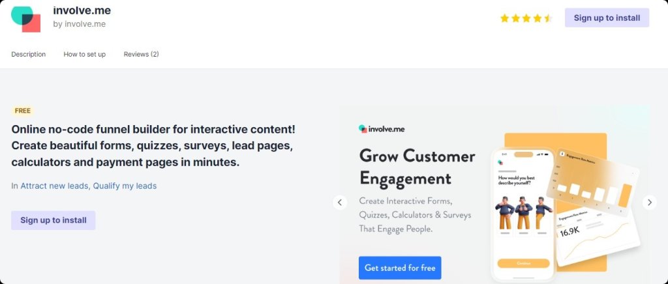Click the involve.me app logo icon
Screen dimensions: 668x284
click(x=26, y=19)
